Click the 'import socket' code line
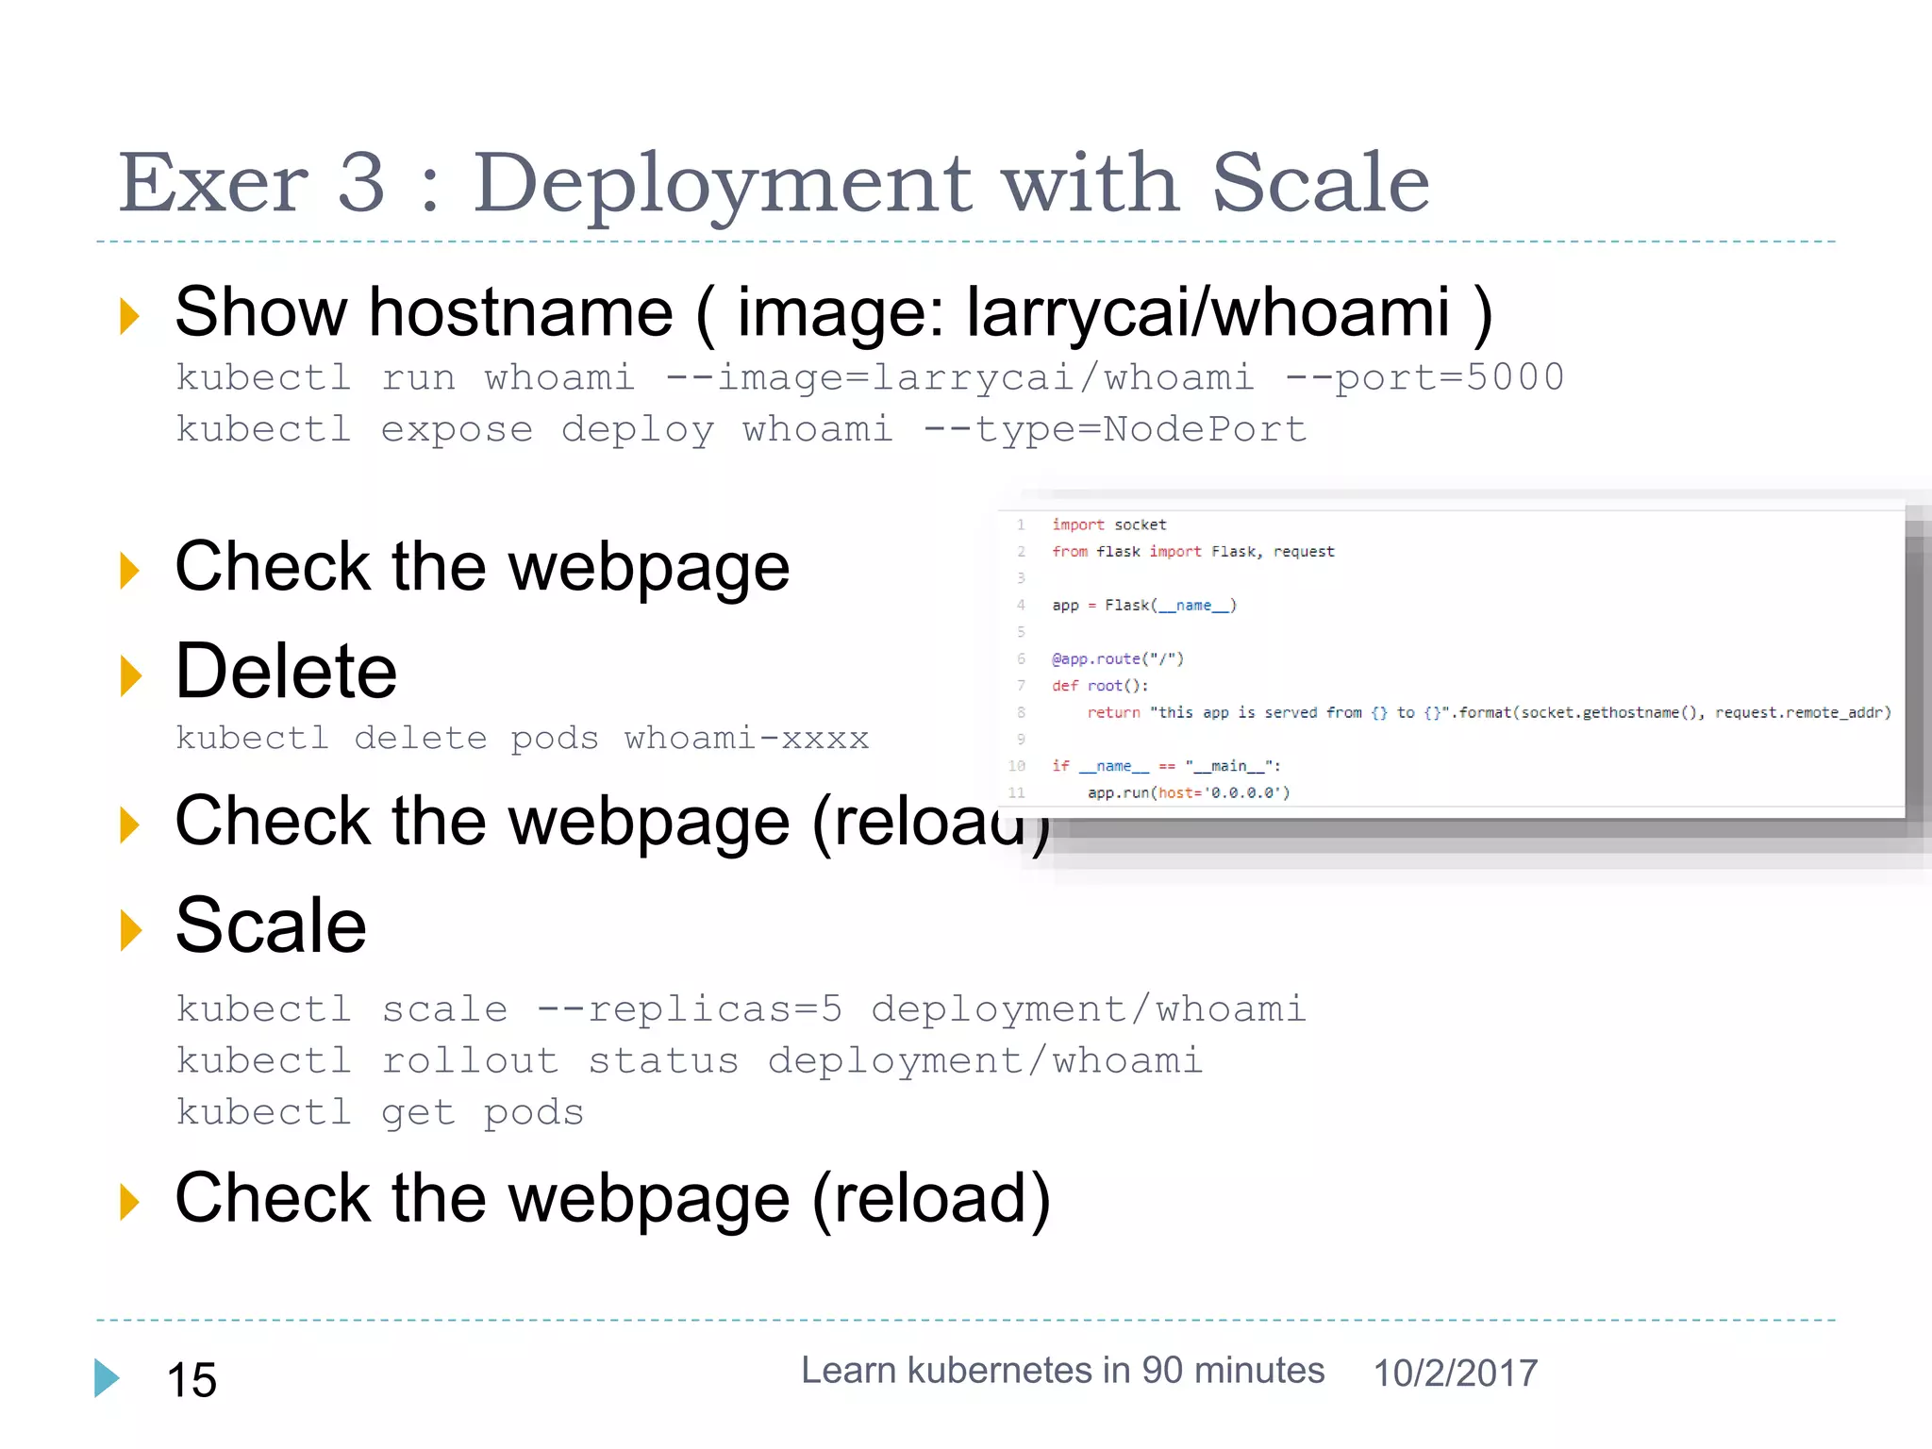The height and width of the screenshot is (1449, 1932). pos(1109,525)
